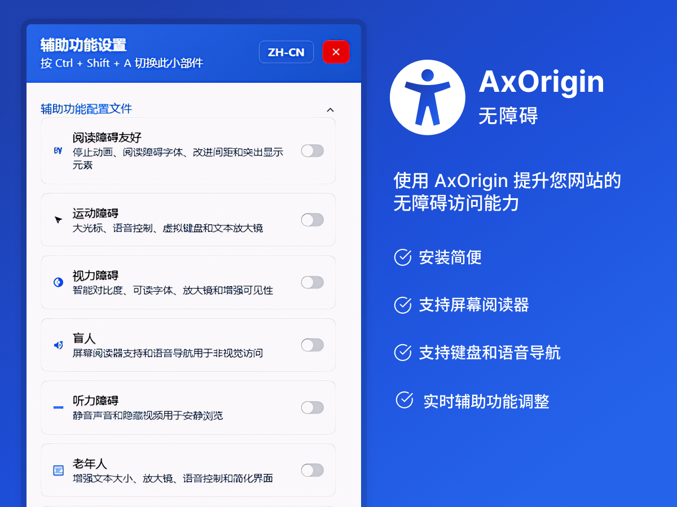Click the cursor icon beside 运动障碍
677x507 pixels.
pos(58,220)
